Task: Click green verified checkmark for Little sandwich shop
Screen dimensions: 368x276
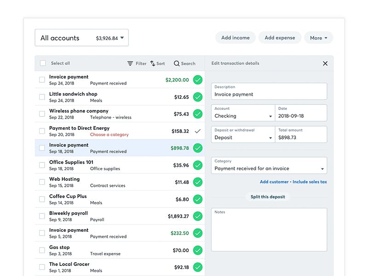Action: [198, 97]
